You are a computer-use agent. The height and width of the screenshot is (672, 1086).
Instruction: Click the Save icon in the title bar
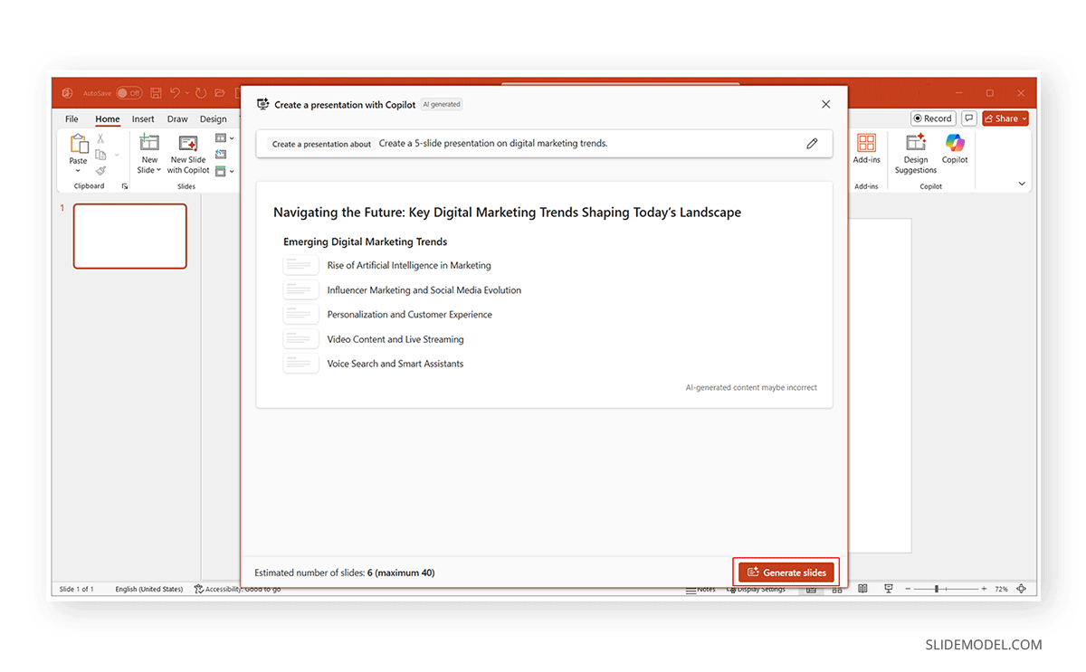click(x=157, y=93)
